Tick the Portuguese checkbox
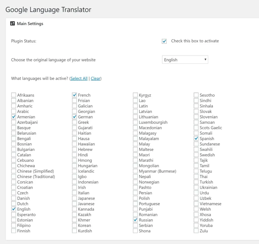 [x=135, y=203]
